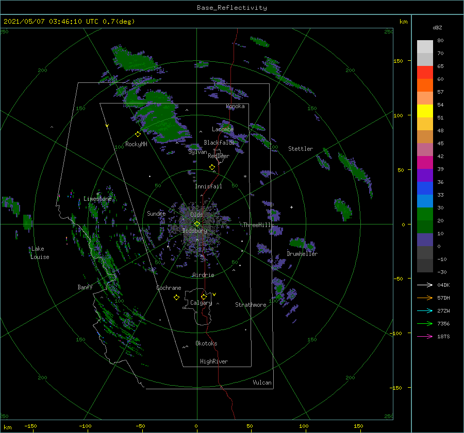Click the HighRiver label
464x433 pixels.
coord(214,361)
